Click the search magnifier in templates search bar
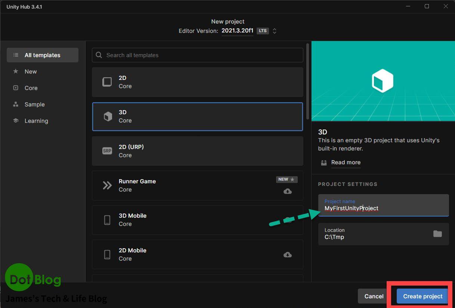 point(99,55)
